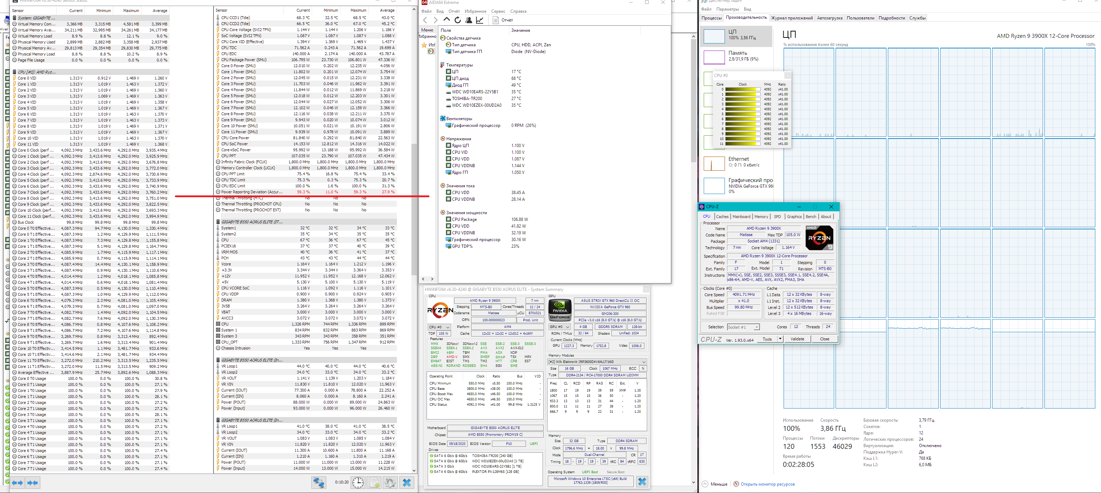Select Память thumbnail in Task Manager

point(714,57)
